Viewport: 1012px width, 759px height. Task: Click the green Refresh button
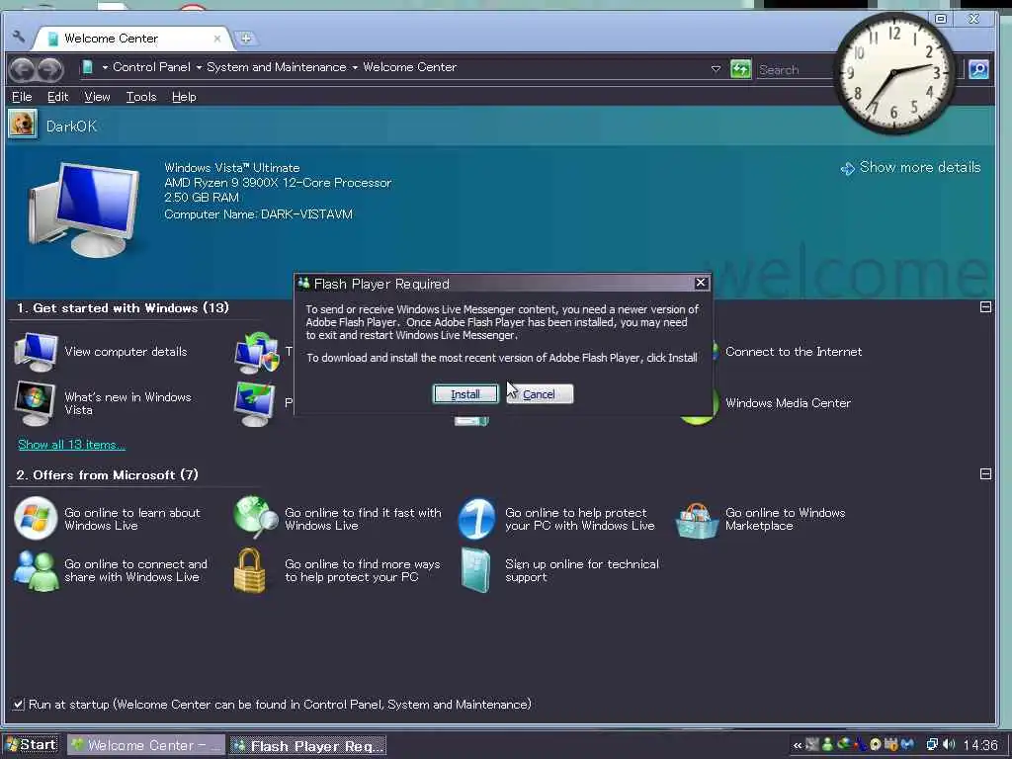pyautogui.click(x=741, y=68)
